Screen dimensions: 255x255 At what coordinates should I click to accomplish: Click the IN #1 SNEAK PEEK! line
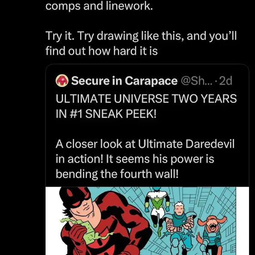[x=106, y=114]
